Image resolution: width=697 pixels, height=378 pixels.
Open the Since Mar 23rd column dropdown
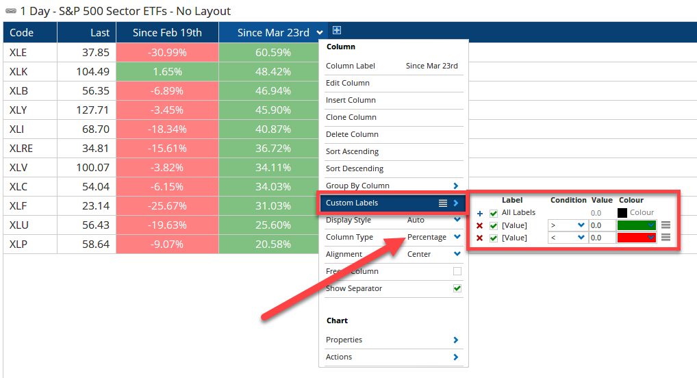coord(320,32)
